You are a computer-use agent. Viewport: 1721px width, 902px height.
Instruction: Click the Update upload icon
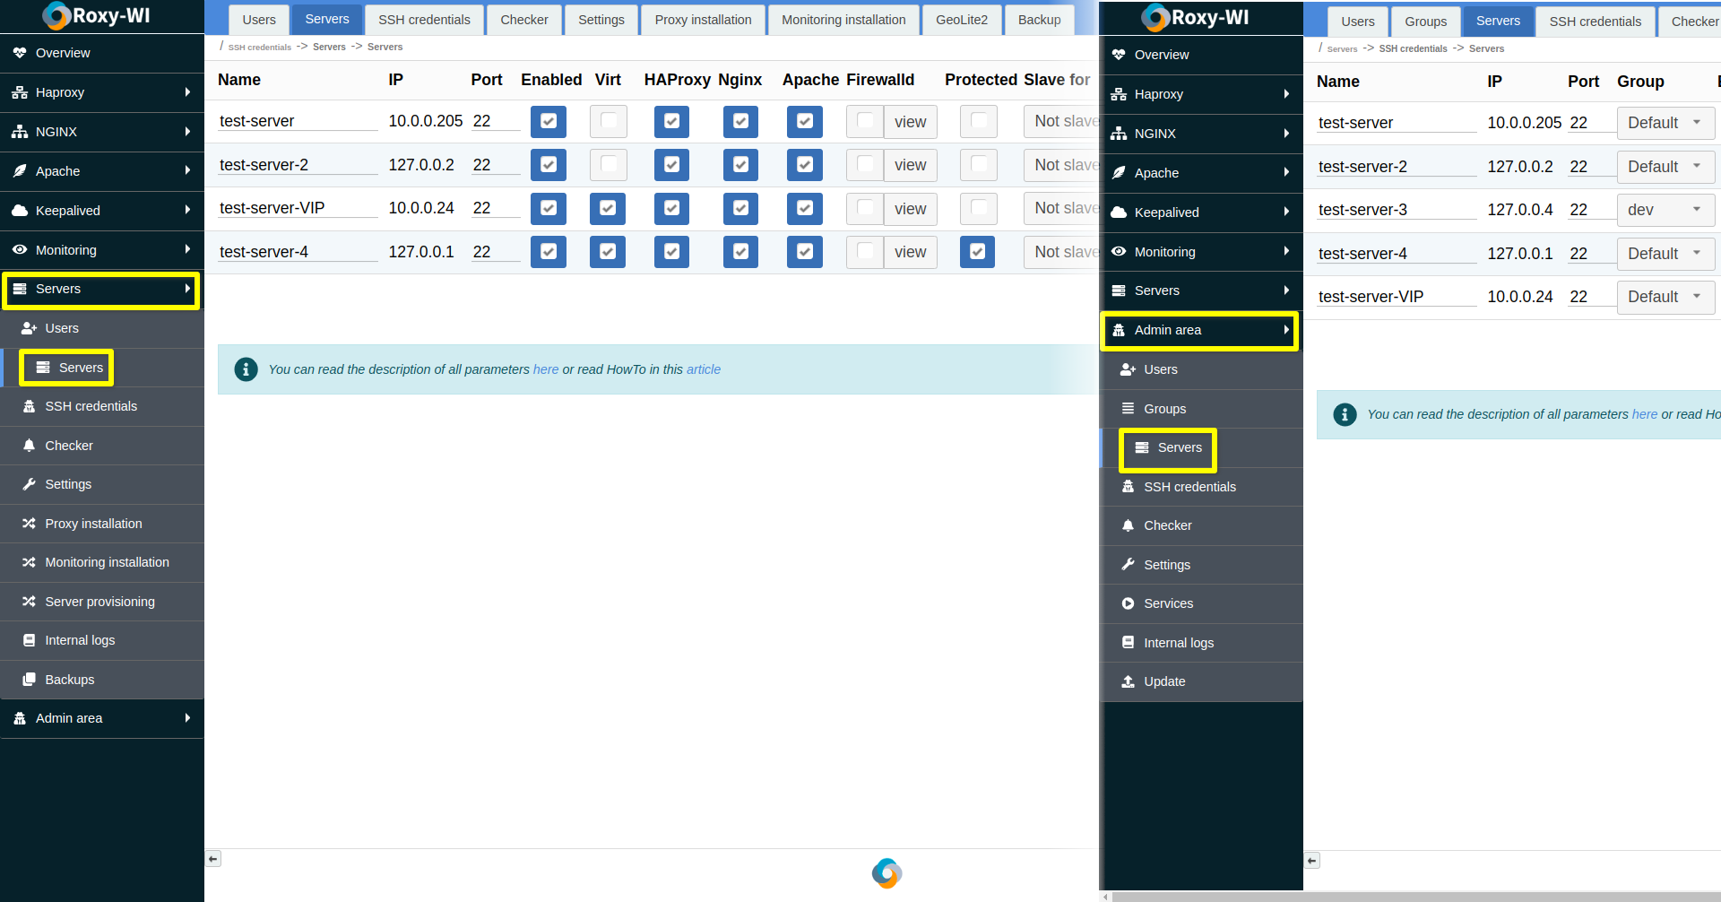pos(1128,681)
